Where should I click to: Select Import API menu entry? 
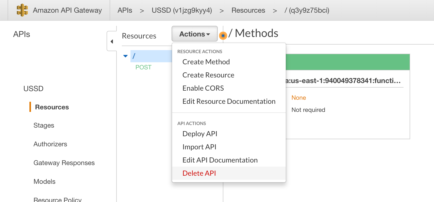[199, 147]
